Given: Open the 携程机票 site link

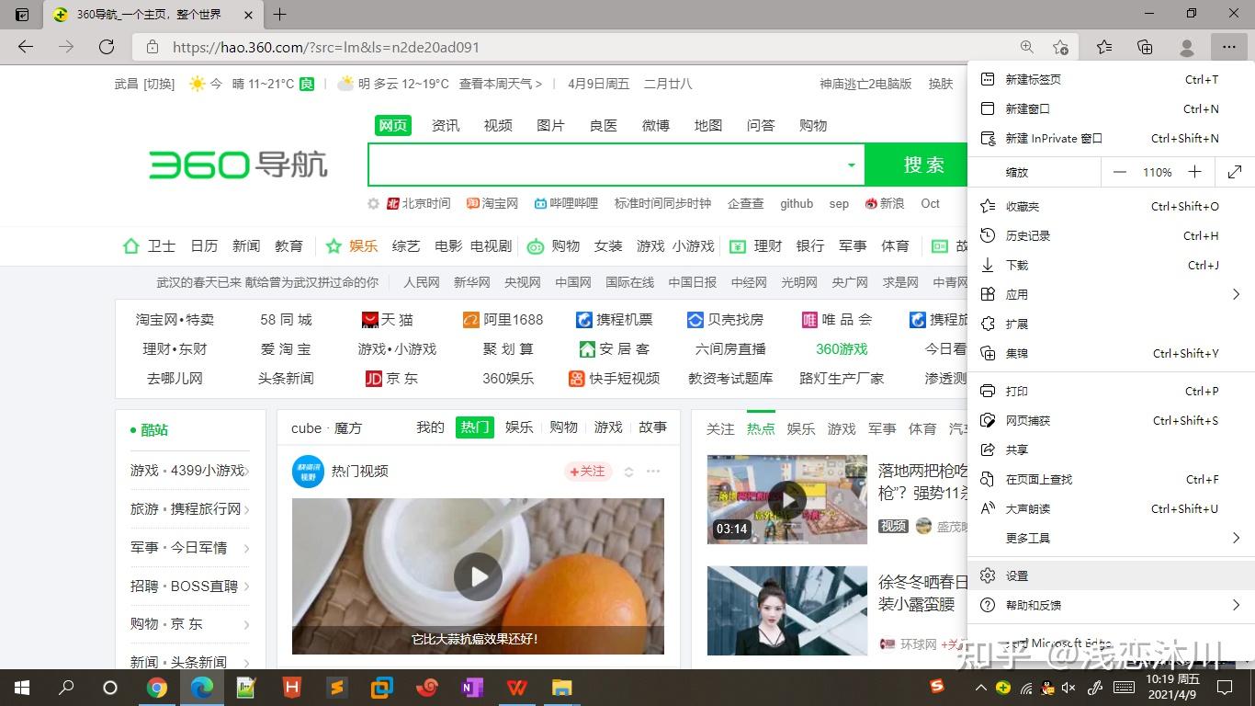Looking at the screenshot, I should click(x=614, y=320).
